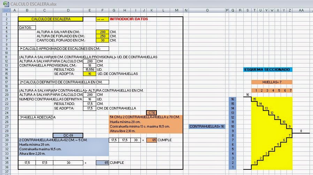Click the CONTRAHUELLA PROVISIONAL value 18 cell

[90, 66]
